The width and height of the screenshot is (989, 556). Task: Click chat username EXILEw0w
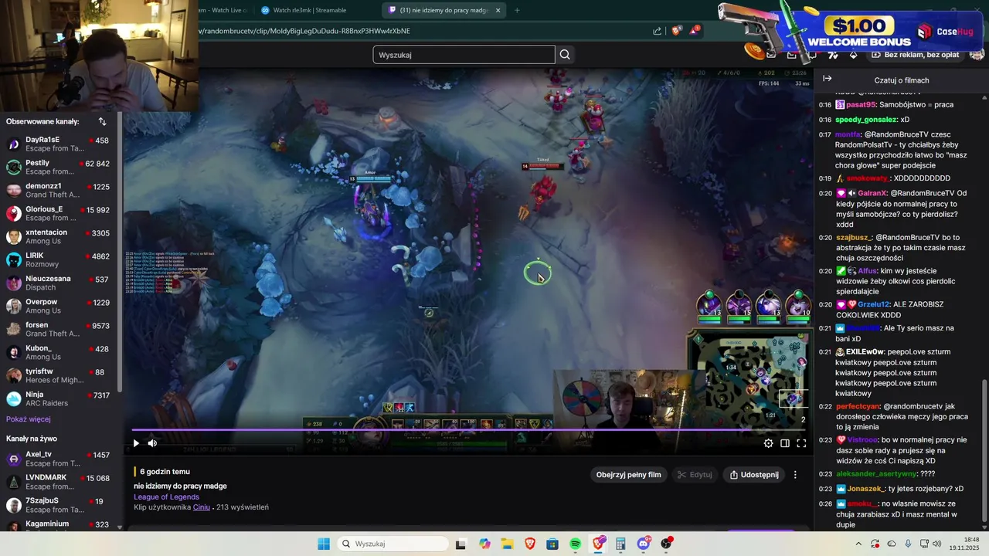(865, 351)
